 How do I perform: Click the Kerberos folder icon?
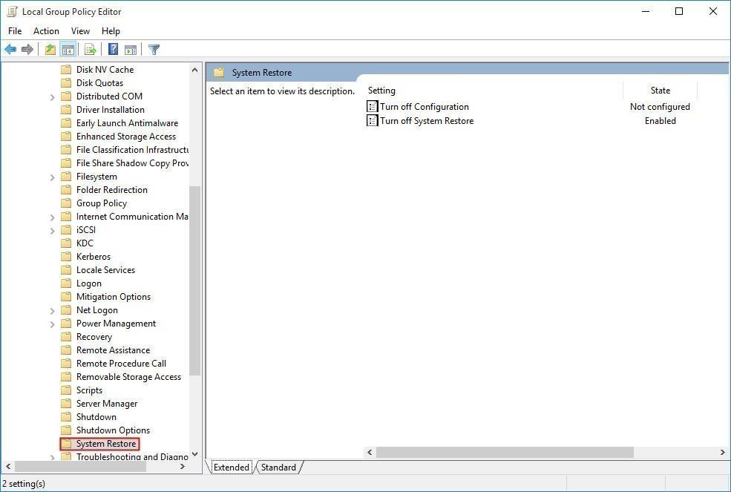66,257
